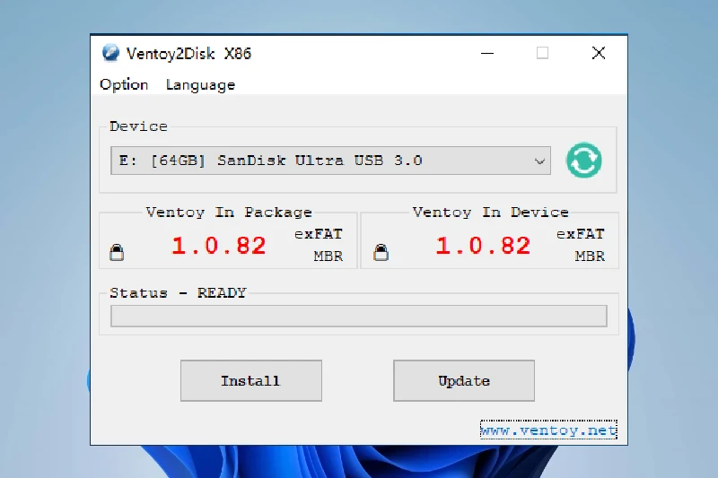Click the Status - READY label
This screenshot has width=718, height=478.
[x=178, y=292]
